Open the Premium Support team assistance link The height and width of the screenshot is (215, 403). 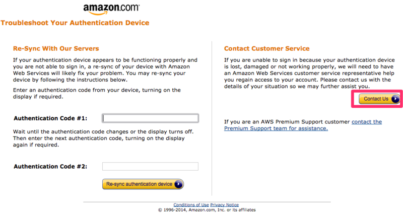[x=303, y=125]
